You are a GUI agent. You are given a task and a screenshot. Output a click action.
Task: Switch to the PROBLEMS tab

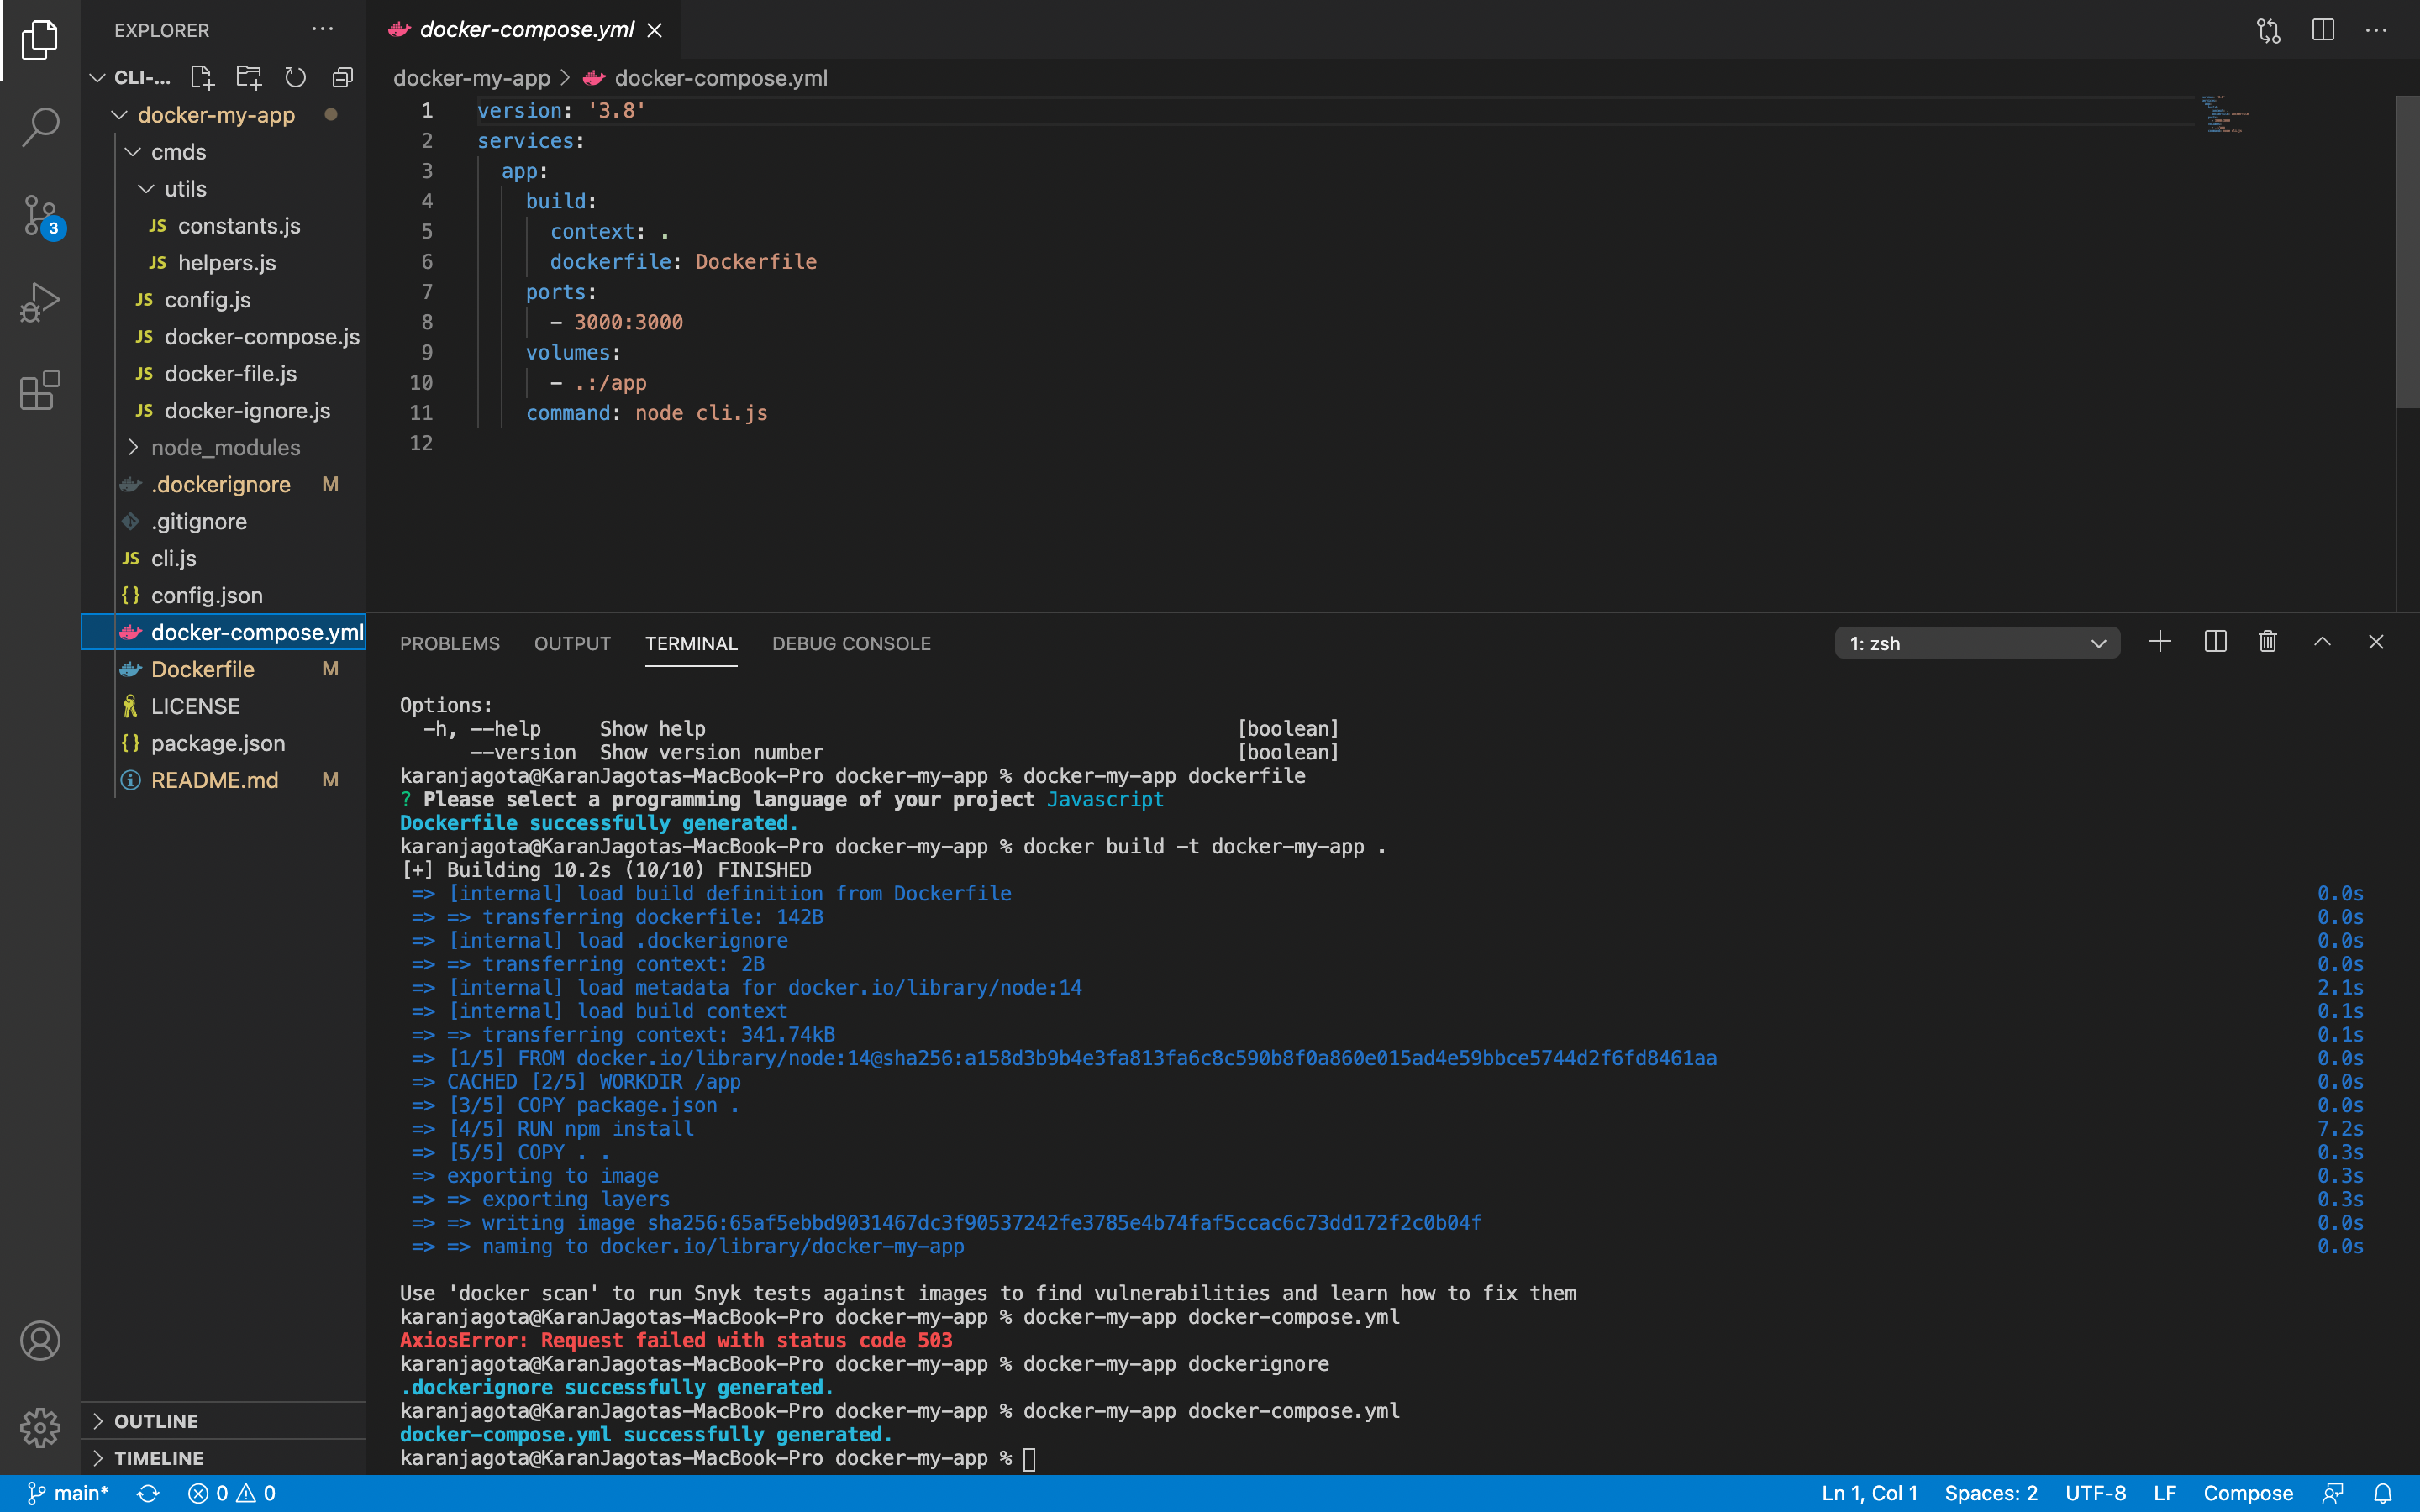449,643
